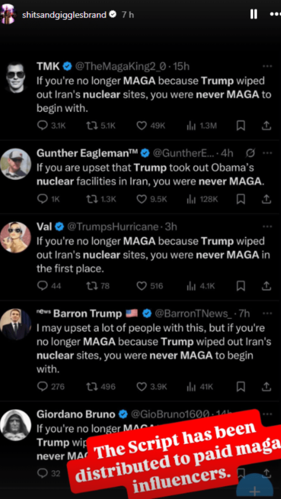This screenshot has width=281, height=499.
Task: Click the blue plus button at bottom
Action: pos(255,490)
